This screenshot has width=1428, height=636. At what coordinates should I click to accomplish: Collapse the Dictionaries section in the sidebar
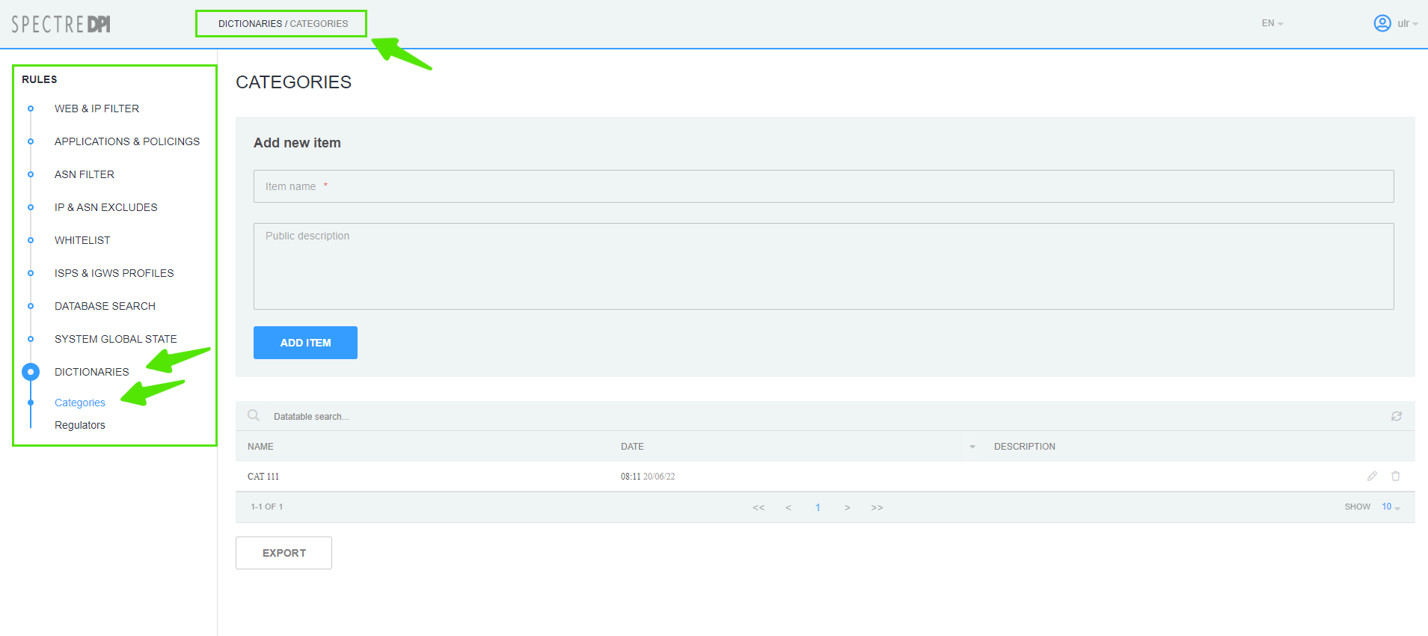pyautogui.click(x=91, y=372)
